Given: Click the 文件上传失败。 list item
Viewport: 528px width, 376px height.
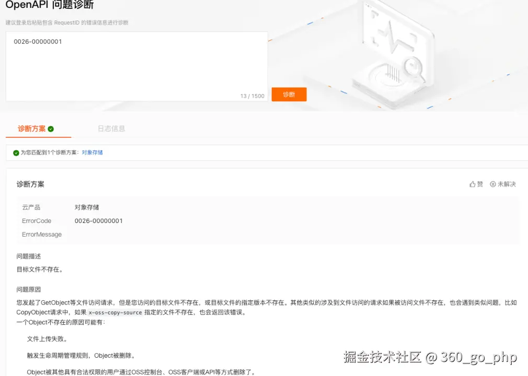Looking at the screenshot, I should click(47, 339).
